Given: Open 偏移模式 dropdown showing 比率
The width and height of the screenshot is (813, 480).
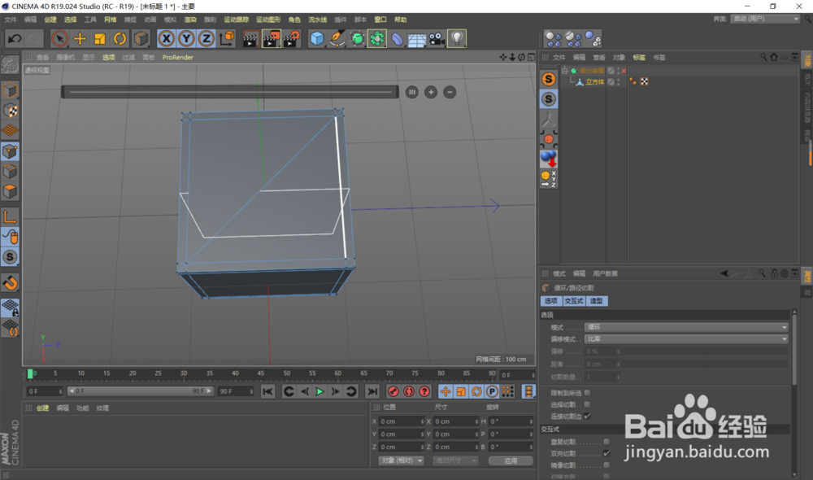Looking at the screenshot, I should [x=686, y=339].
